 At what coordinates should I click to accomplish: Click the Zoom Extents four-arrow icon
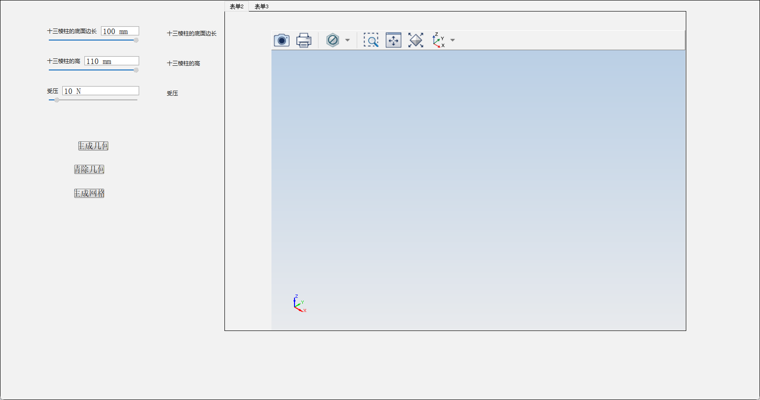click(394, 40)
